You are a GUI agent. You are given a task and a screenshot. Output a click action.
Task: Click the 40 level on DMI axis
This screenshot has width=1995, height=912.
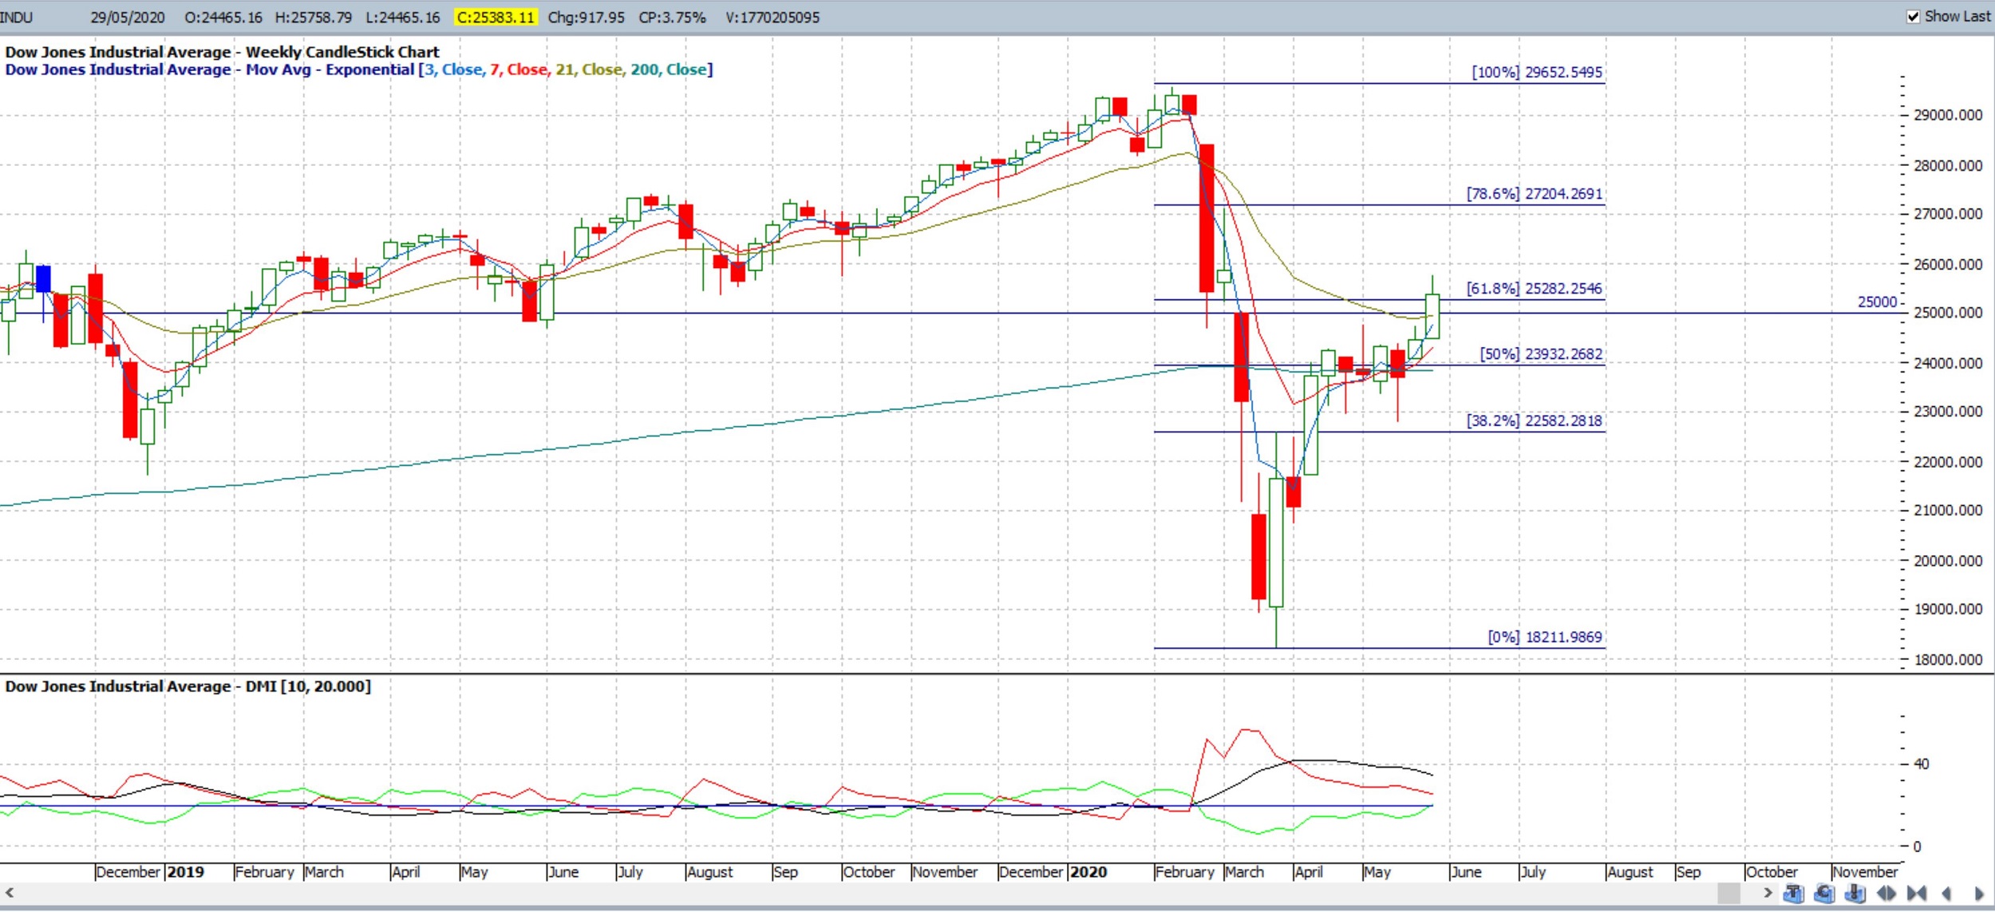(x=1921, y=764)
